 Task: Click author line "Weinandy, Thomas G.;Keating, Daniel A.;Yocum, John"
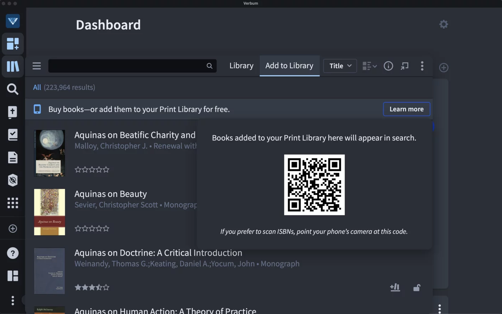[165, 264]
